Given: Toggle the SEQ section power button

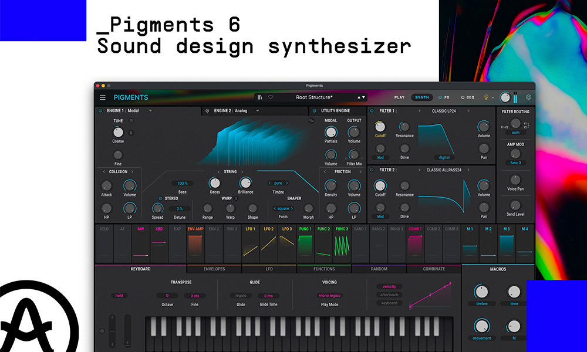Looking at the screenshot, I should point(463,97).
